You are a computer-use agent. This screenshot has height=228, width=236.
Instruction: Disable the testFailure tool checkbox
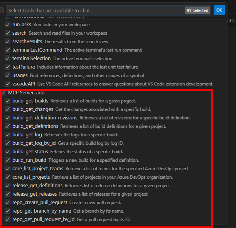7,67
